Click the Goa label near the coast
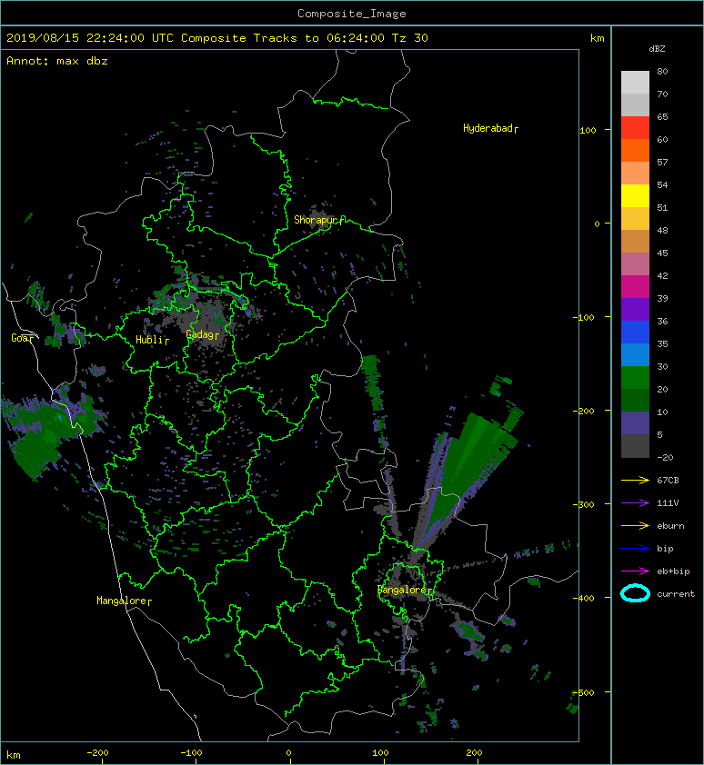 (x=21, y=338)
